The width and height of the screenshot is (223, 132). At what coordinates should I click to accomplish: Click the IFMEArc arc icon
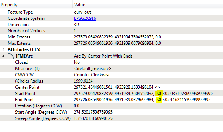tap(11, 56)
